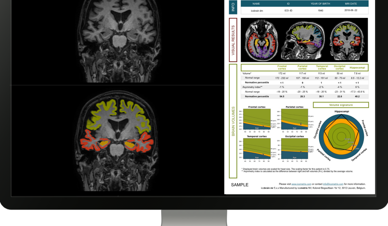388x226 pixels.
Task: Switch to the INFO section
Action: (233, 7)
